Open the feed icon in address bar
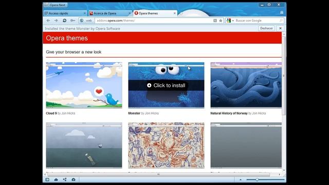 point(215,21)
